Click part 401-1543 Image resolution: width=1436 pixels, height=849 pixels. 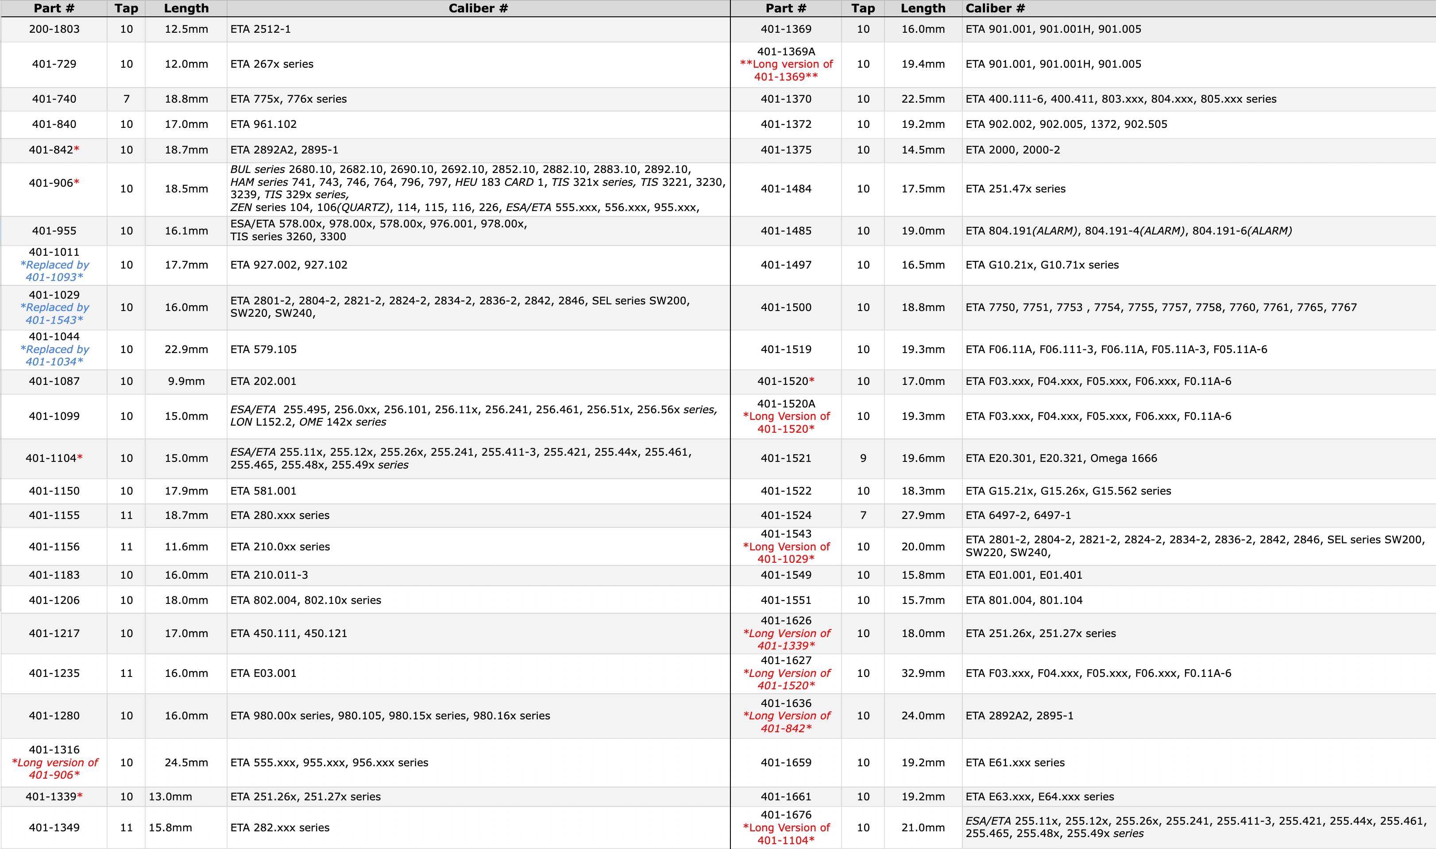pyautogui.click(x=786, y=534)
